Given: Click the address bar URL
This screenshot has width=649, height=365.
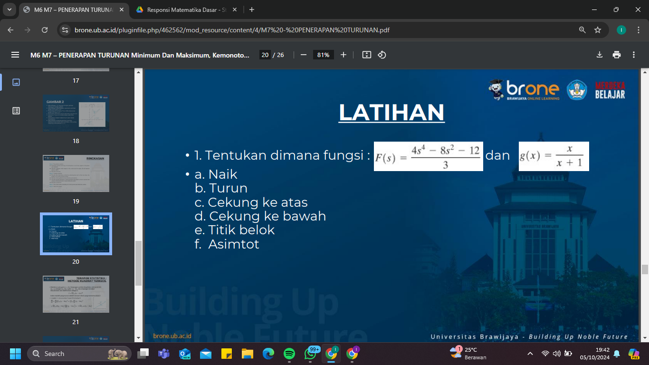Looking at the screenshot, I should coord(232,30).
